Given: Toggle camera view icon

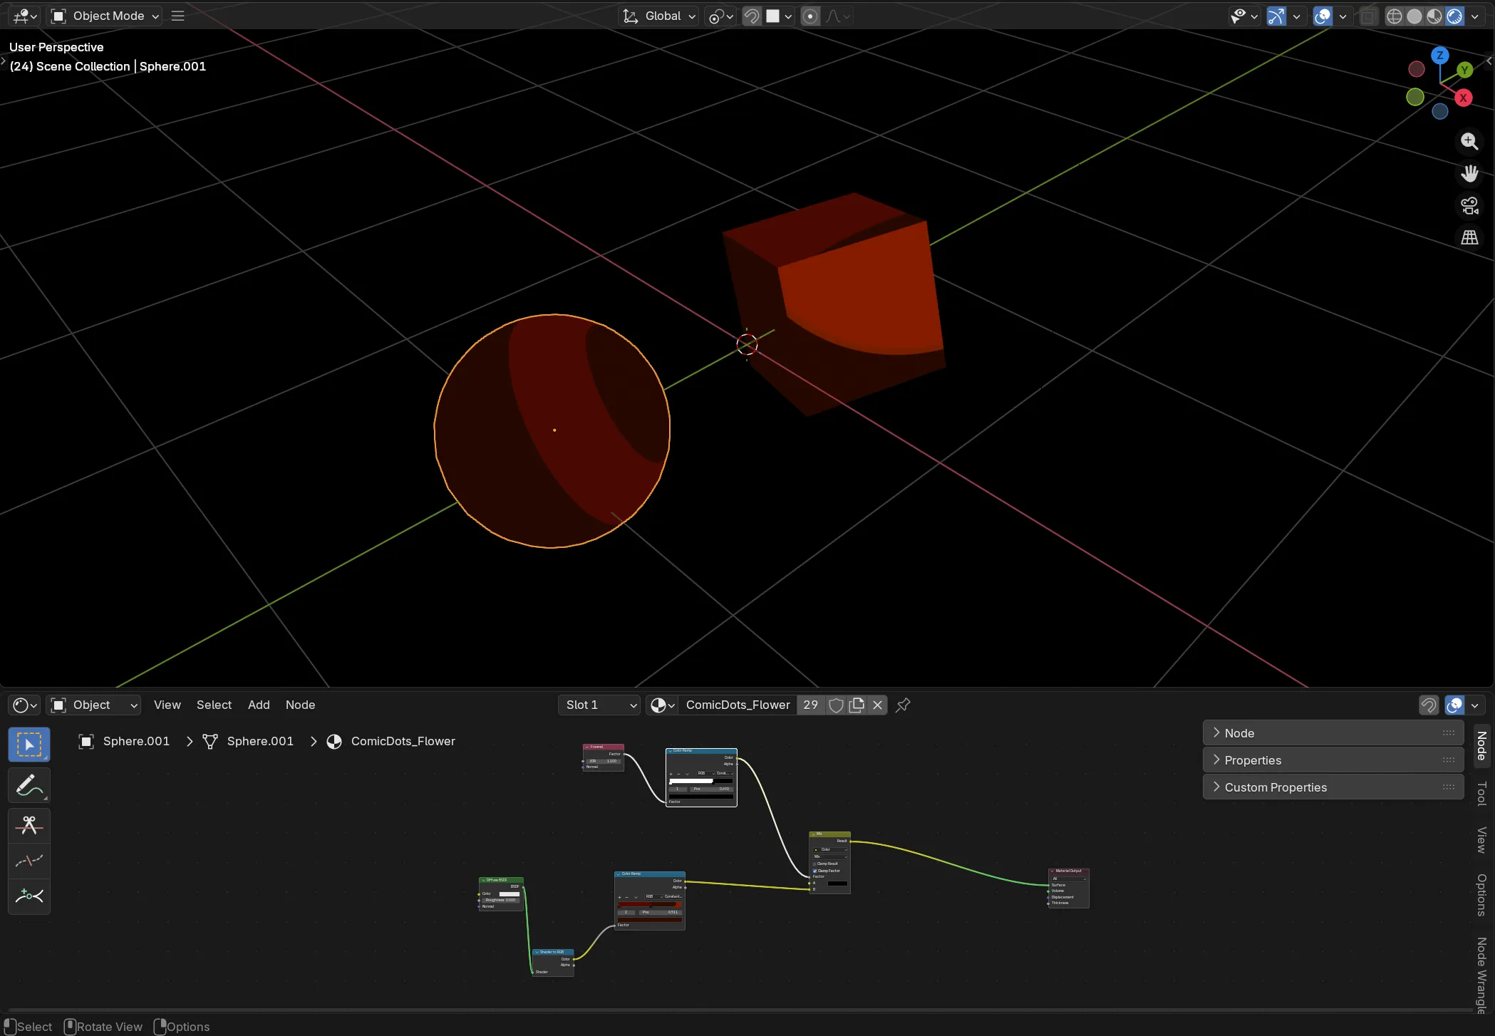Looking at the screenshot, I should pos(1469,206).
